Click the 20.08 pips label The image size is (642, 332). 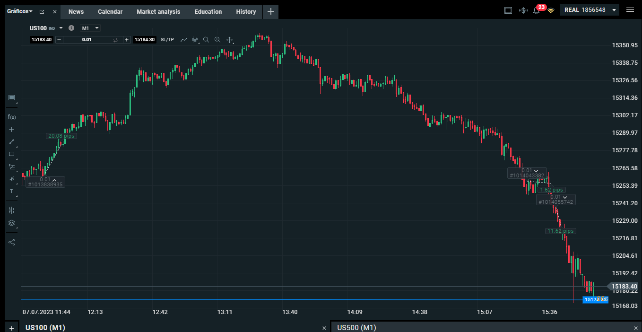tap(61, 136)
